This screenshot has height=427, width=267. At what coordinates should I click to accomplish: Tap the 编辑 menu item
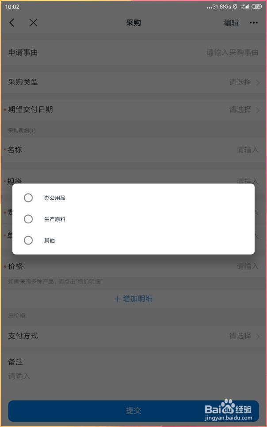(x=231, y=23)
